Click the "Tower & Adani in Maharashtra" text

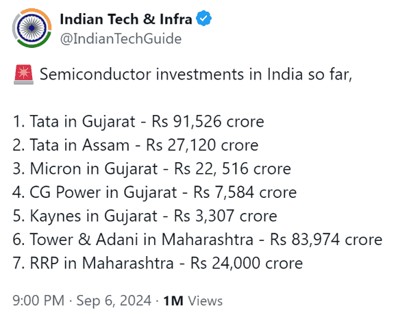(x=127, y=240)
